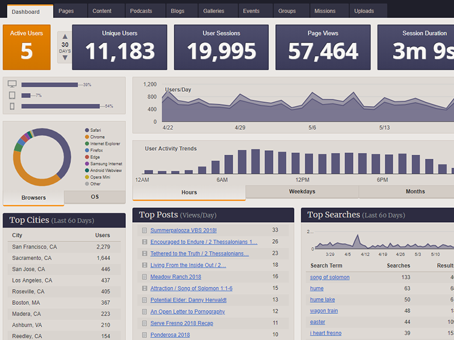Decrease the 30 DAYS value
This screenshot has width=454, height=340.
pyautogui.click(x=65, y=57)
